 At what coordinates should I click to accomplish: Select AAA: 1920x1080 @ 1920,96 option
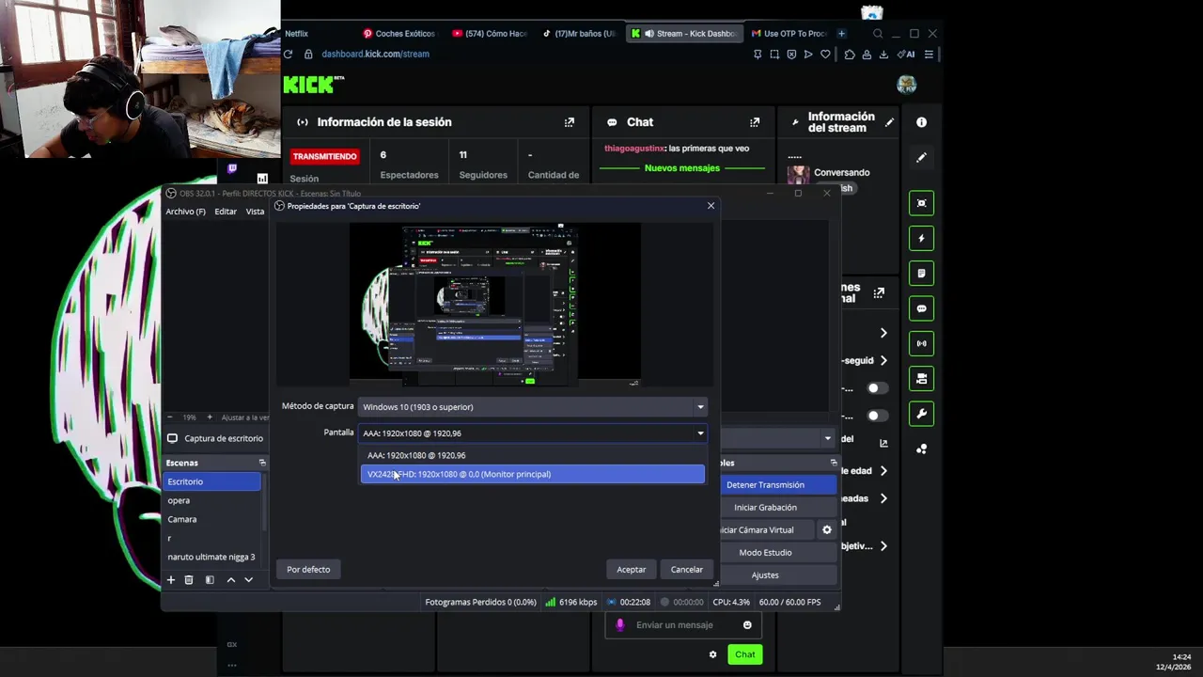pos(533,455)
